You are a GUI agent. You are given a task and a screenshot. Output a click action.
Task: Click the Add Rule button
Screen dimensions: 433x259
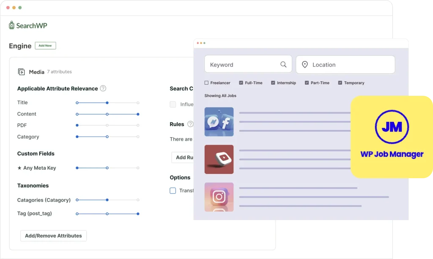[x=183, y=157]
